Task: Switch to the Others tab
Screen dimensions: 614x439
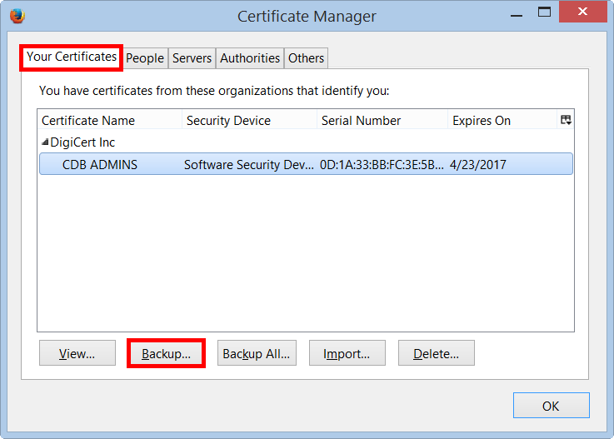Action: tap(306, 58)
